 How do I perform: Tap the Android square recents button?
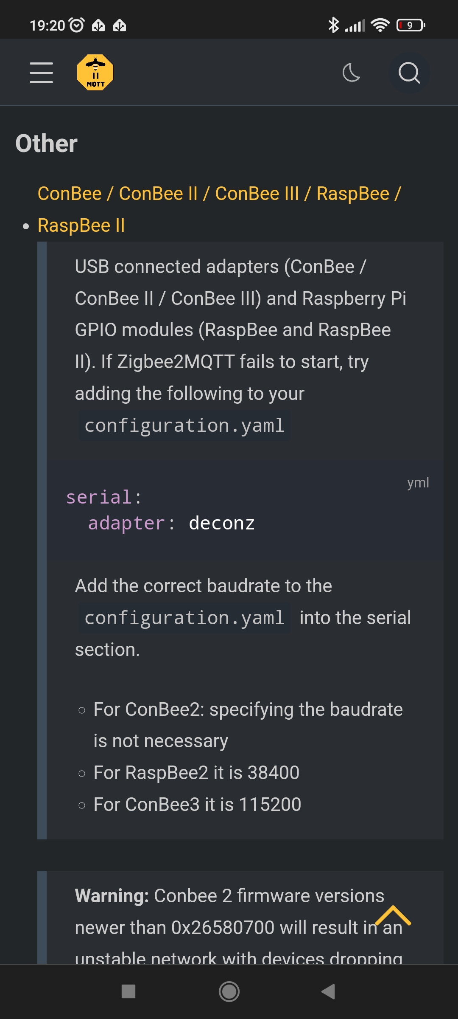128,991
